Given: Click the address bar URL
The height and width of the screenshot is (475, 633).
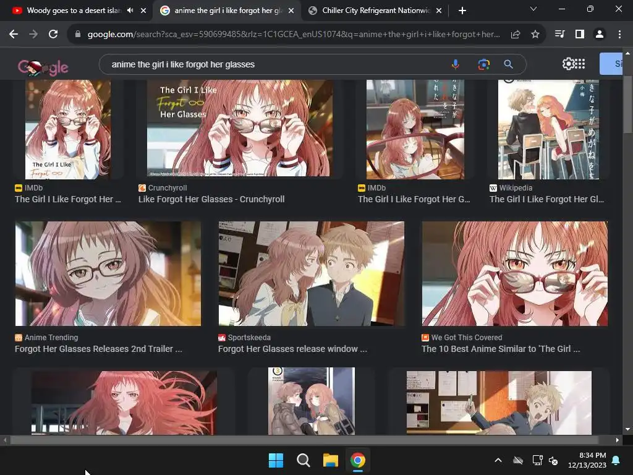Looking at the screenshot, I should pyautogui.click(x=294, y=35).
